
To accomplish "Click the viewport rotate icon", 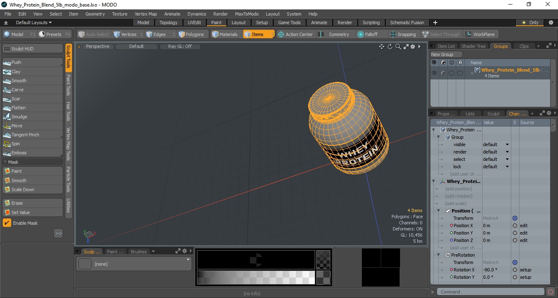I will (x=390, y=47).
